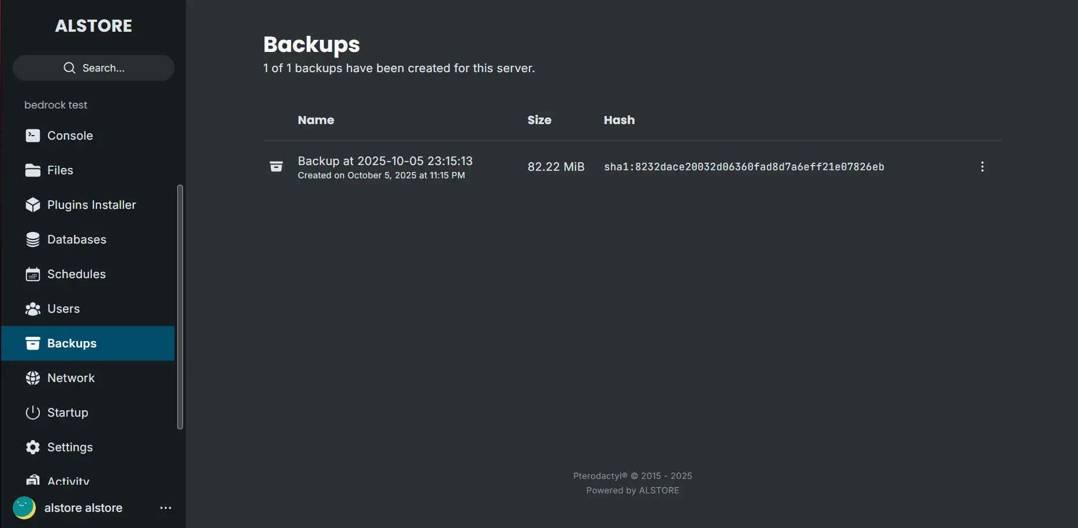Click the search magnifier icon
Image resolution: width=1078 pixels, height=528 pixels.
pos(69,68)
